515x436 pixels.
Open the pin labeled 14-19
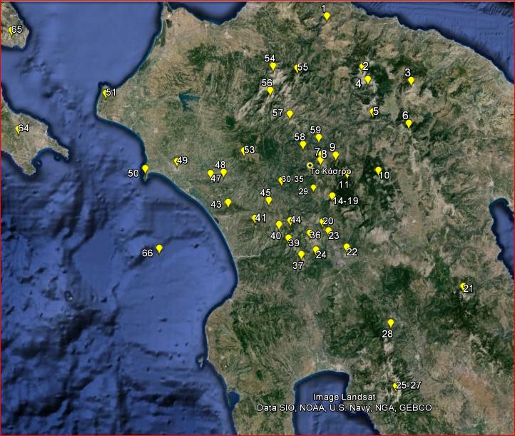click(x=332, y=196)
